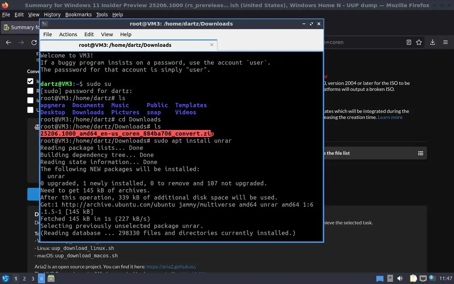Open Firefox's Help menu
This screenshot has width=454, height=284.
(x=117, y=15)
